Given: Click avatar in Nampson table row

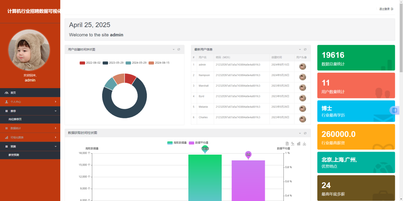Looking at the screenshot, I should [303, 77].
